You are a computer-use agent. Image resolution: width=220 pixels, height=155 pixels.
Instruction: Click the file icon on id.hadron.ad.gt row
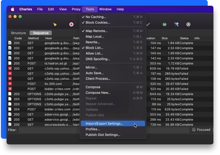tap(10, 63)
